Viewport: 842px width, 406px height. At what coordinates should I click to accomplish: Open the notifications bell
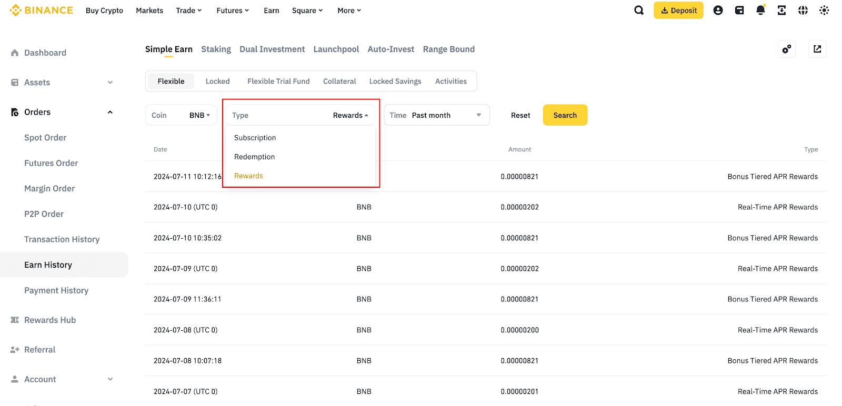pos(760,11)
